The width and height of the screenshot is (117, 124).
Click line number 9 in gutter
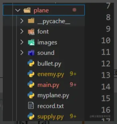point(108,29)
